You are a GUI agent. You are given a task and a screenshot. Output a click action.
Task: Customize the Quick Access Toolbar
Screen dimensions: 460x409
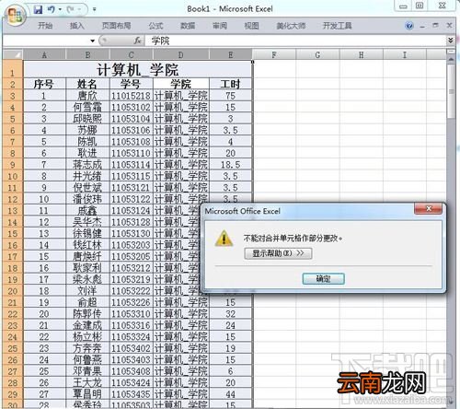(x=95, y=9)
